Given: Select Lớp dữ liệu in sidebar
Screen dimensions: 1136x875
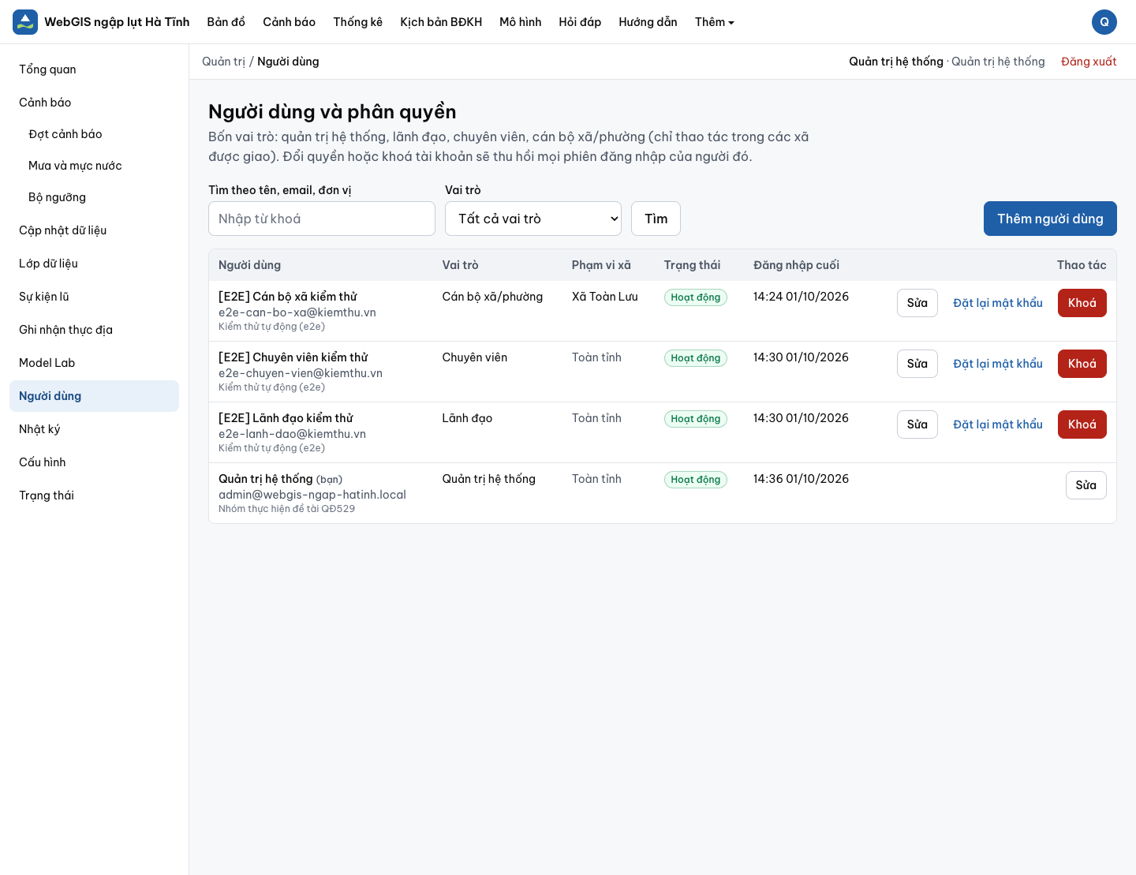Looking at the screenshot, I should point(95,264).
